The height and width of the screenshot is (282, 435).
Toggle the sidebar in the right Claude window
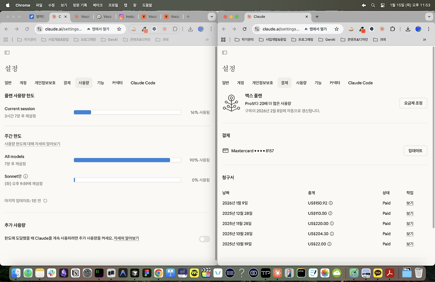[x=224, y=53]
